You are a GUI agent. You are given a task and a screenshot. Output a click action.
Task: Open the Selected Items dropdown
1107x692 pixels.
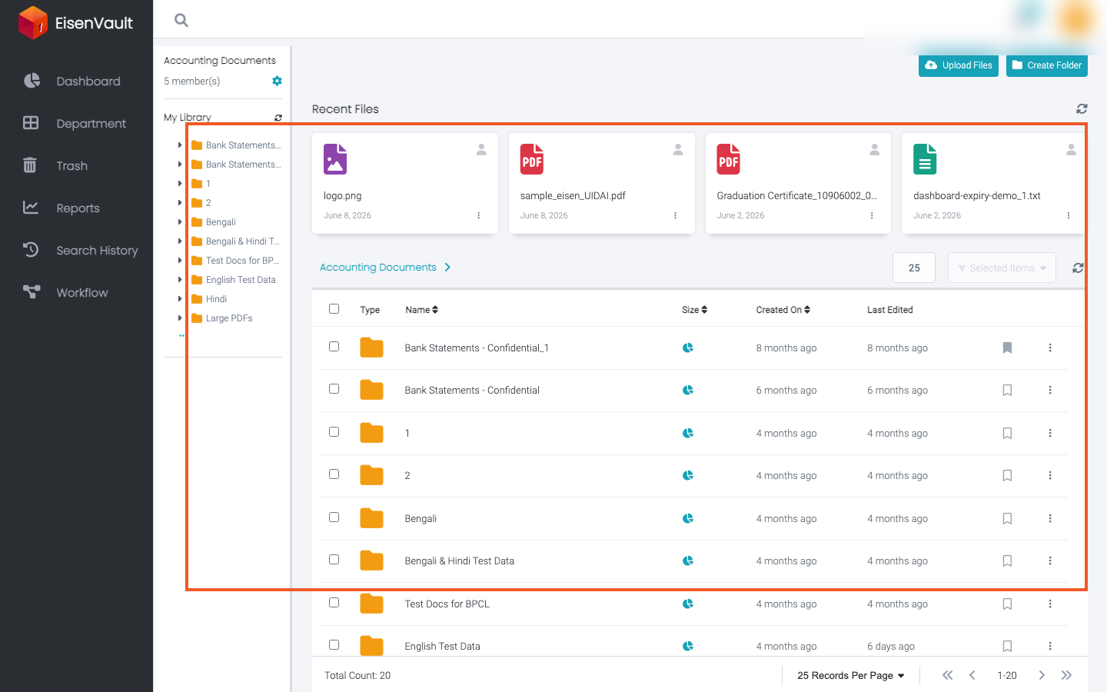click(x=1002, y=268)
